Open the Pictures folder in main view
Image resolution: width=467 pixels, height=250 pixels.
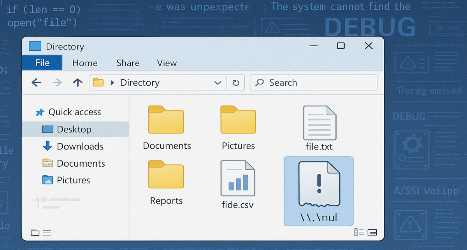pos(238,120)
